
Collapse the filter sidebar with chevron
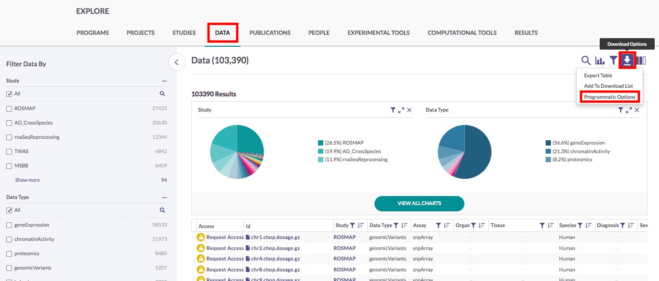(176, 62)
